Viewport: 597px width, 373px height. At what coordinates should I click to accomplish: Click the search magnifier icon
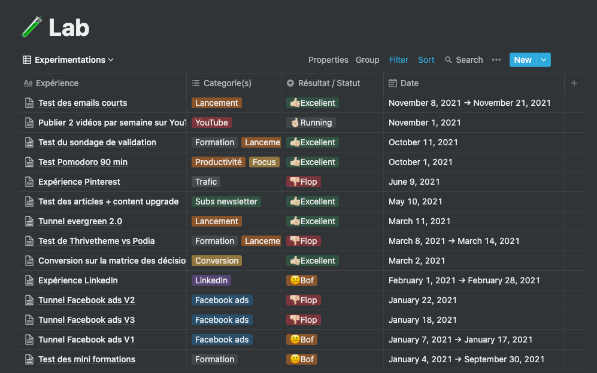pos(448,60)
